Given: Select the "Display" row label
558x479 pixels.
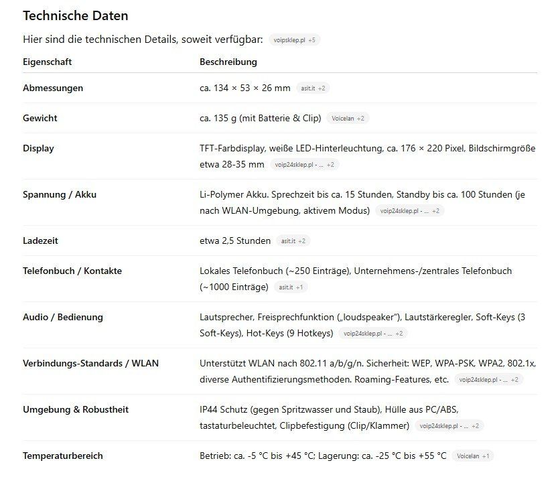Looking at the screenshot, I should (38, 149).
